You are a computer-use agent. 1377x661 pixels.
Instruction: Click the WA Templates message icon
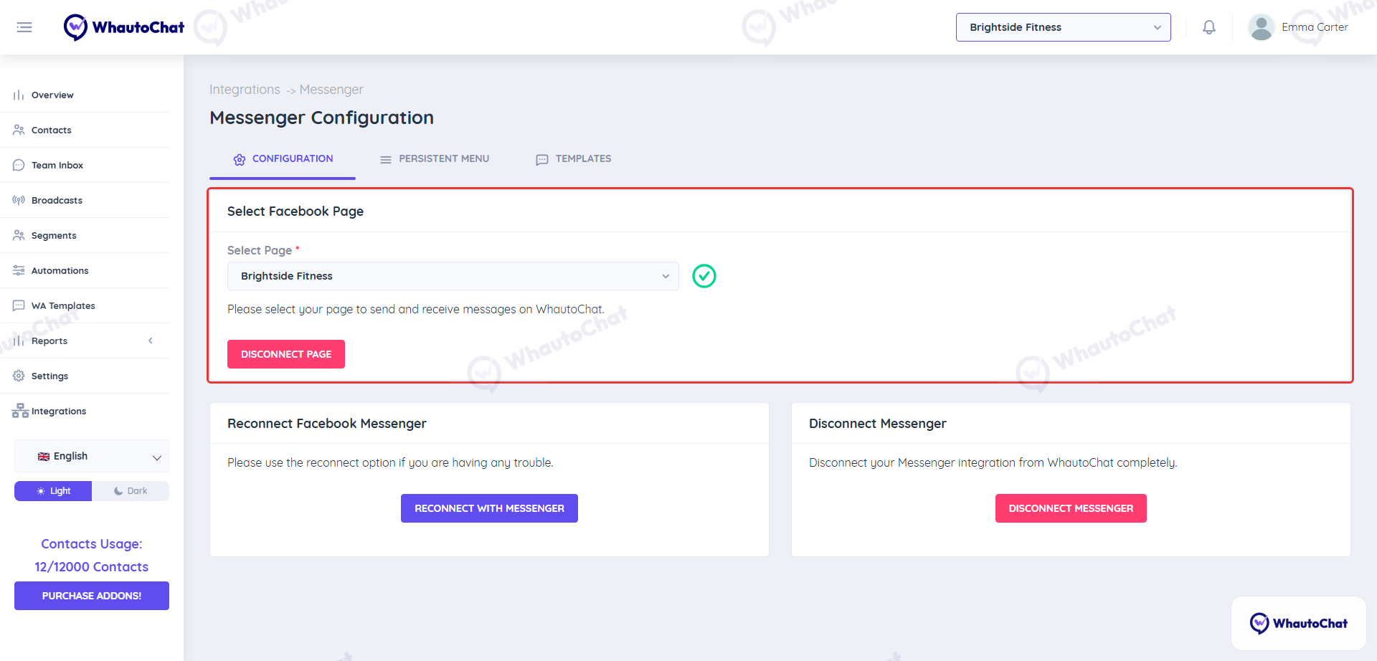[19, 305]
